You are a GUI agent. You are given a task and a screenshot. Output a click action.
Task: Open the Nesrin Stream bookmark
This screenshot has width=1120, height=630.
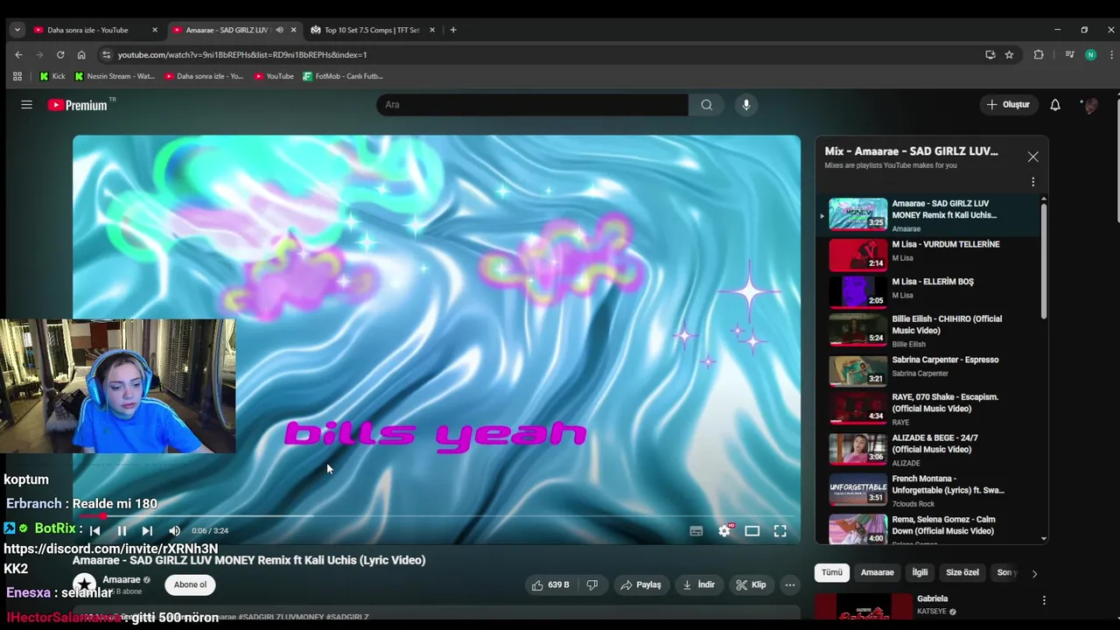coord(114,76)
